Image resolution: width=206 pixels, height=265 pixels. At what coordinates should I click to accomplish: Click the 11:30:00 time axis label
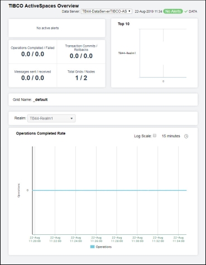pyautogui.click(x=137, y=241)
